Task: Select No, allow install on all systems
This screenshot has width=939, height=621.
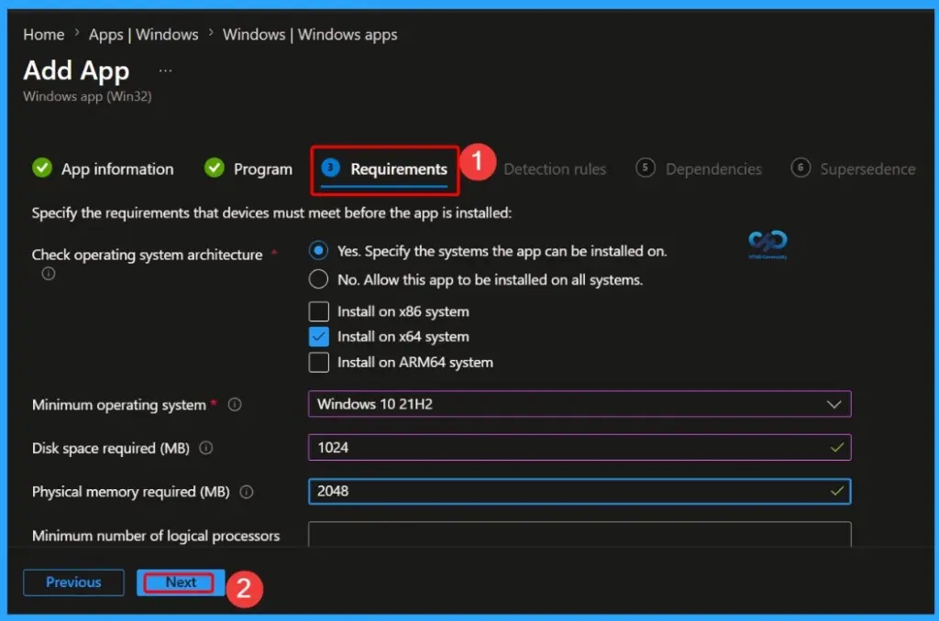Action: pyautogui.click(x=318, y=279)
